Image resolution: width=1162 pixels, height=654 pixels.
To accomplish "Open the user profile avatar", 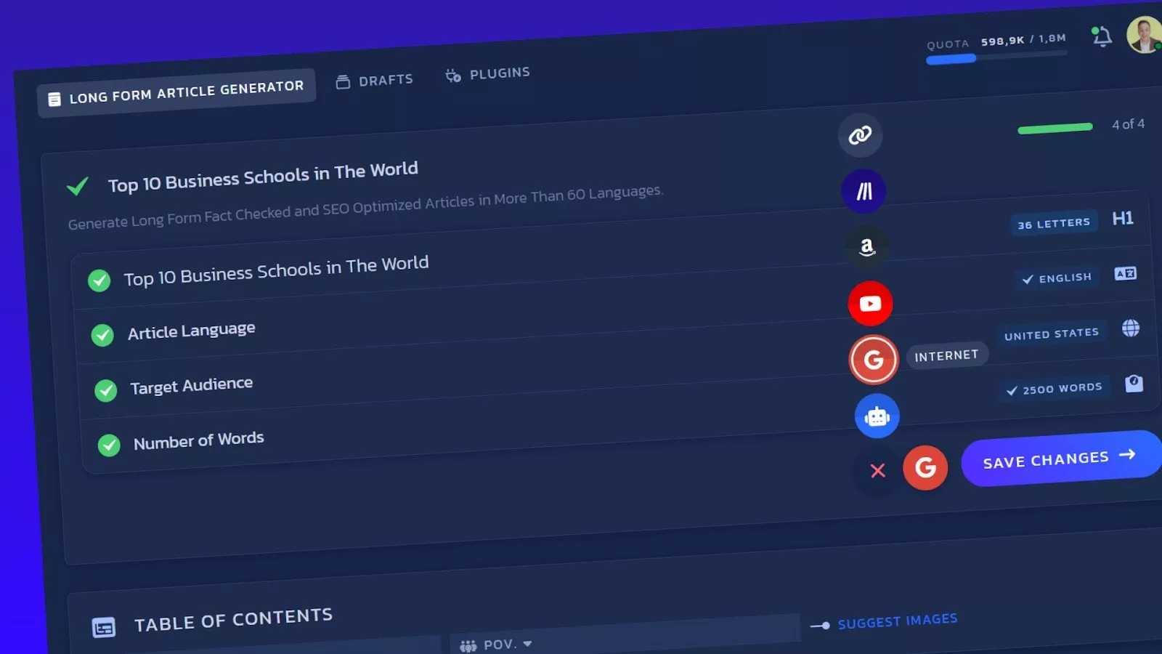I will tap(1144, 34).
